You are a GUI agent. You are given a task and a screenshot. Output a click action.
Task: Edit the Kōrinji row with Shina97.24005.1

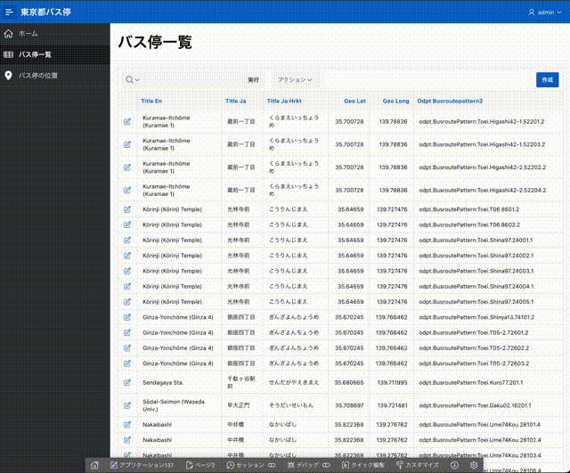(127, 302)
